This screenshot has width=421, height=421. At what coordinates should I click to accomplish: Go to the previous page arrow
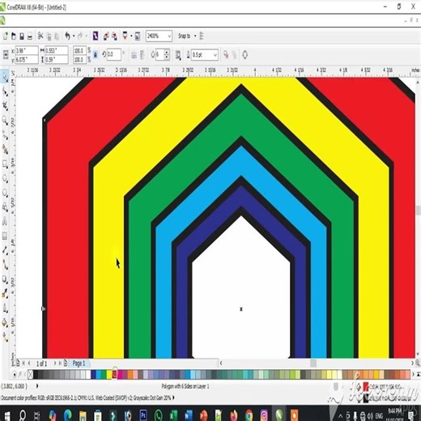(x=29, y=364)
